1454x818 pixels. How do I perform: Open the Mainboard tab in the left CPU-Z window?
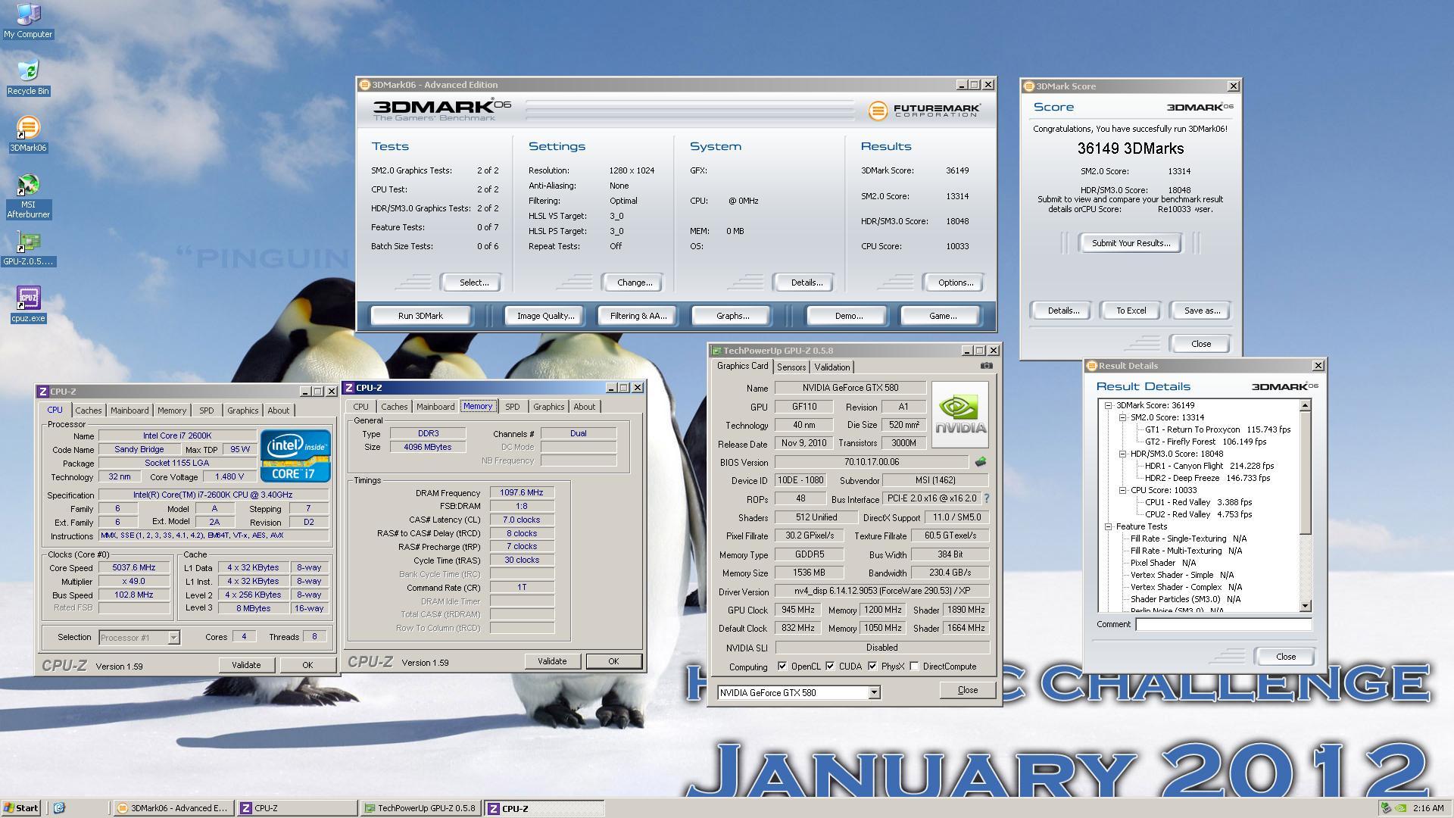coord(129,411)
